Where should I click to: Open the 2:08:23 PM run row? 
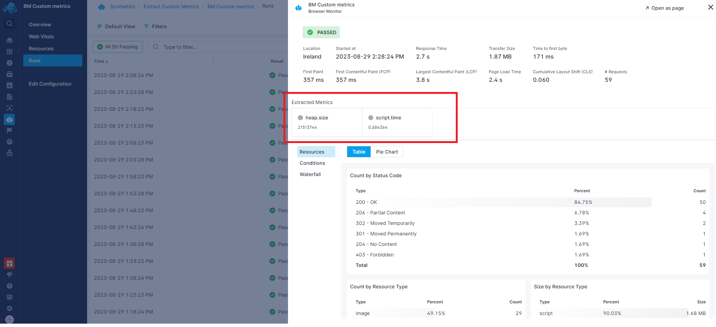(x=188, y=143)
